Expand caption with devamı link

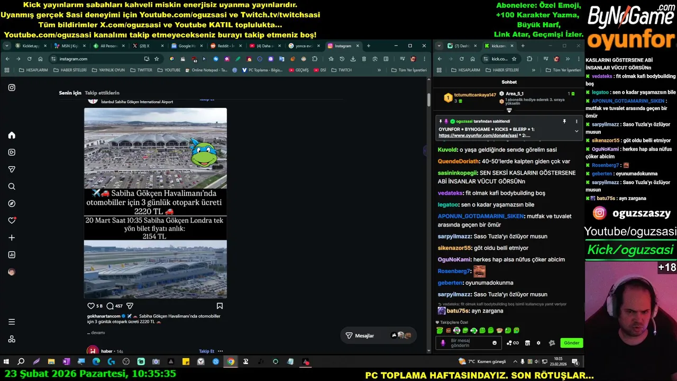(97, 333)
